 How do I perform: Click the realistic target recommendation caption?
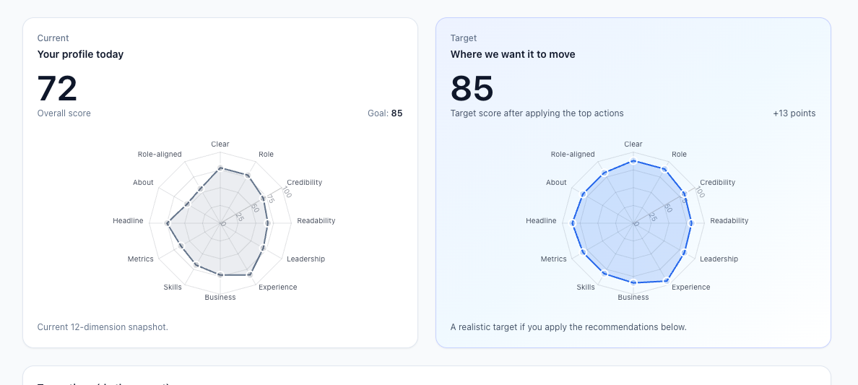pyautogui.click(x=568, y=327)
